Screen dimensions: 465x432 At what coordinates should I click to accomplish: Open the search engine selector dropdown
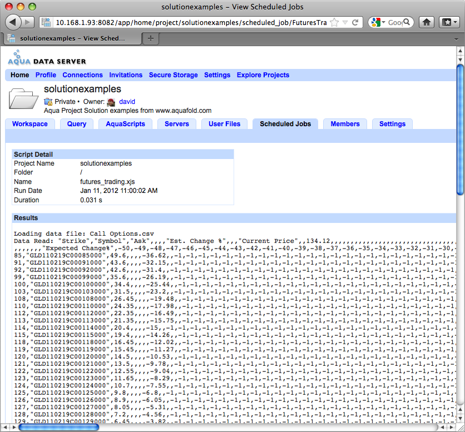click(378, 22)
